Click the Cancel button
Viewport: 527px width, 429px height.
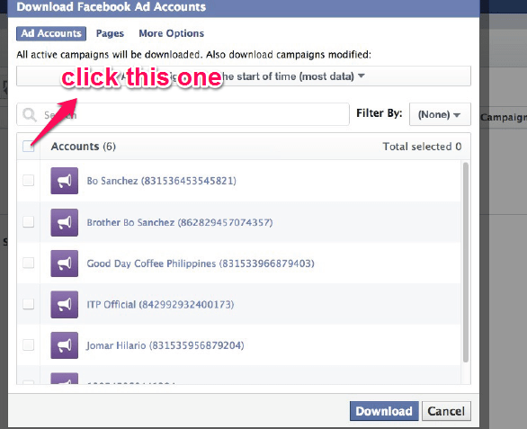[x=446, y=411]
